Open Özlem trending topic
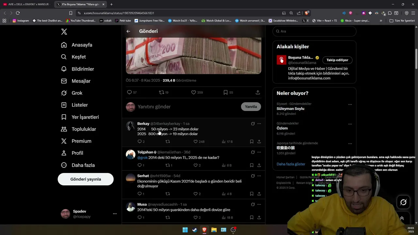The height and width of the screenshot is (235, 418). [282, 128]
